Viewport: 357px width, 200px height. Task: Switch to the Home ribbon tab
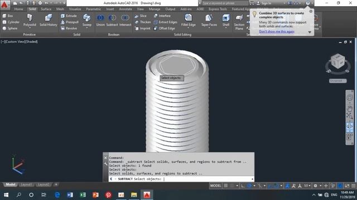[18, 9]
